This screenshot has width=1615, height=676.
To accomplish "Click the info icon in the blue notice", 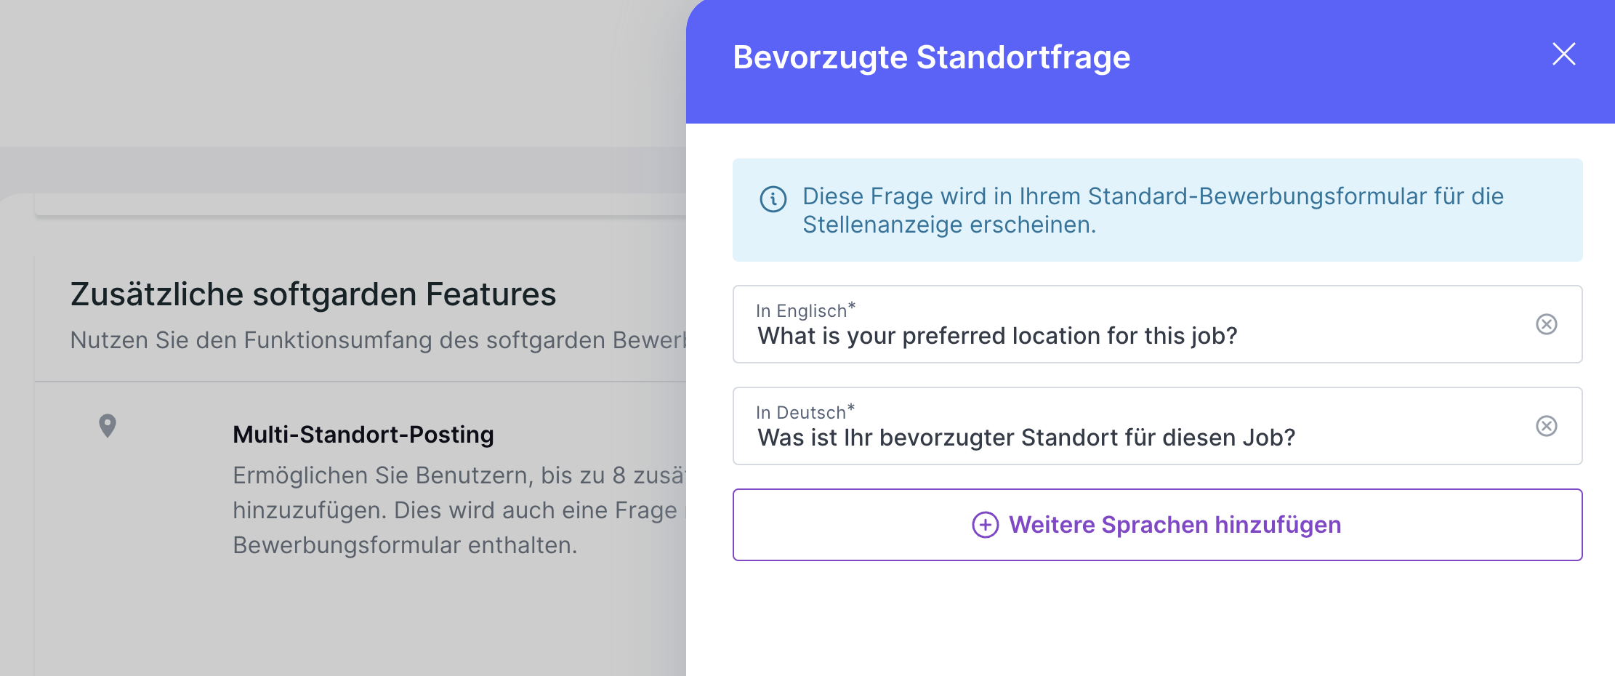I will point(773,198).
